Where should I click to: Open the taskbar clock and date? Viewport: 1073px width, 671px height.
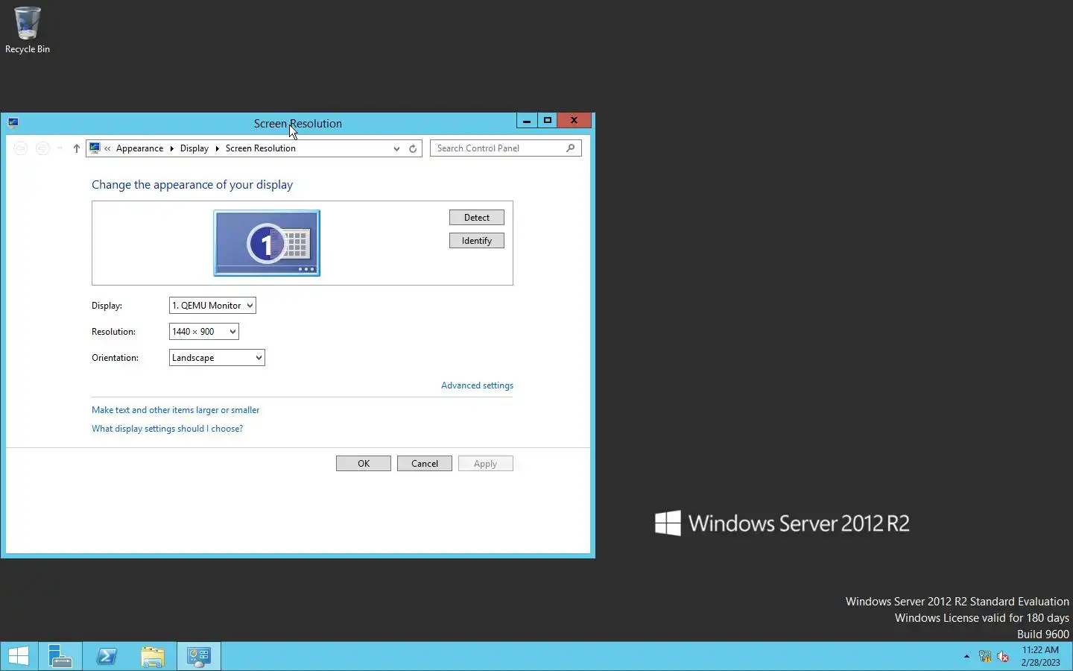pos(1040,656)
